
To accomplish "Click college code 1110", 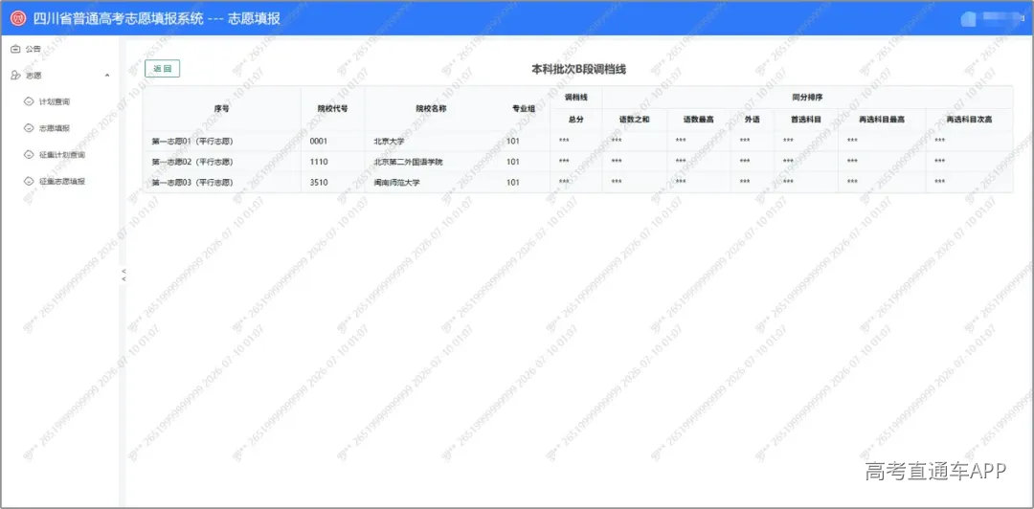I will pyautogui.click(x=319, y=162).
